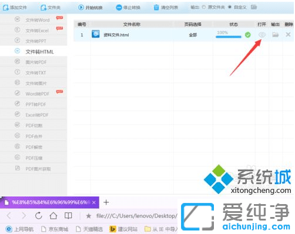
Task: Click the 文件转HTML round icon
Action: click(18, 51)
